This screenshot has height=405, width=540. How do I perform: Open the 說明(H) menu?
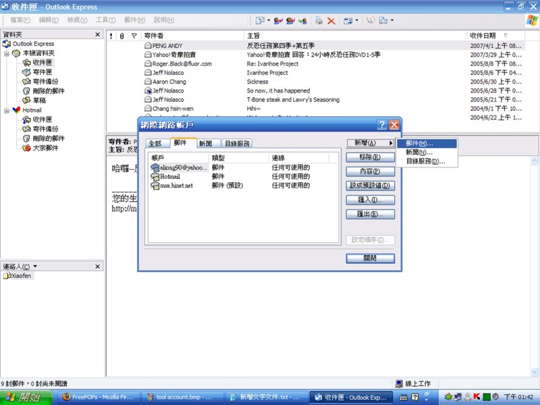pos(163,20)
